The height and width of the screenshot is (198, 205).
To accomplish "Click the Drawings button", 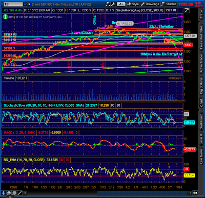I will [x=150, y=4].
